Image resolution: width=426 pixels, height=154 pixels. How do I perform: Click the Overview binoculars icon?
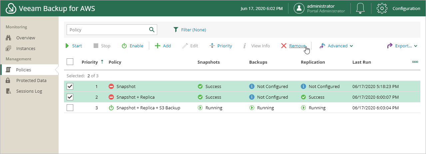[x=9, y=38]
